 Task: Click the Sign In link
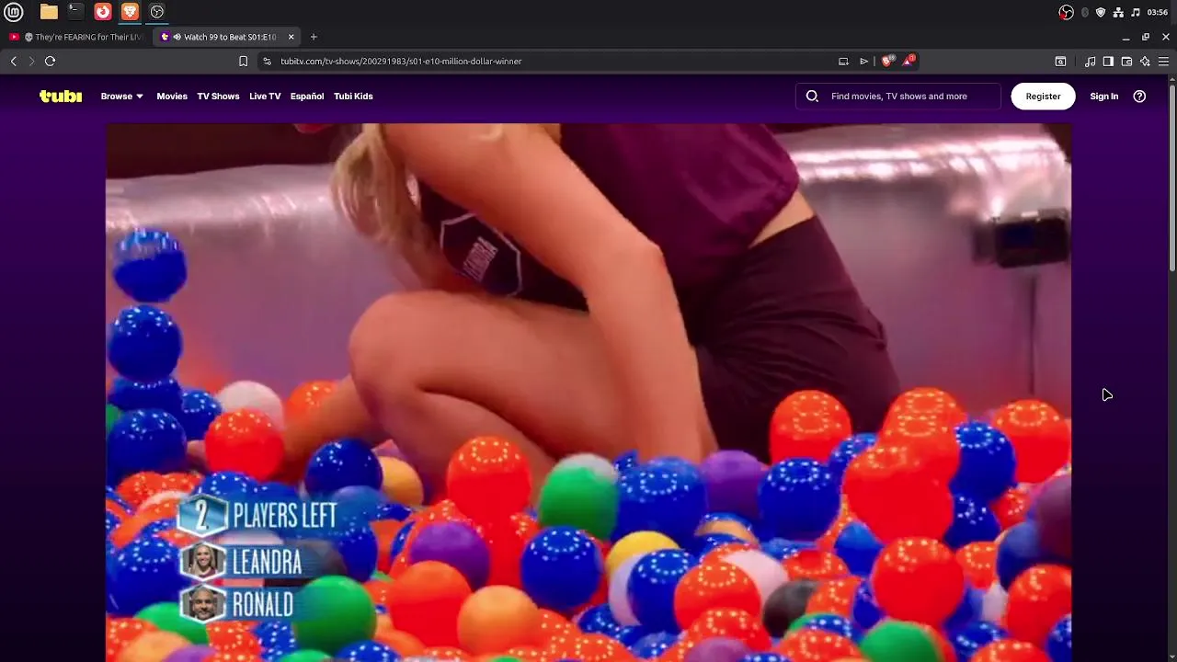1104,96
